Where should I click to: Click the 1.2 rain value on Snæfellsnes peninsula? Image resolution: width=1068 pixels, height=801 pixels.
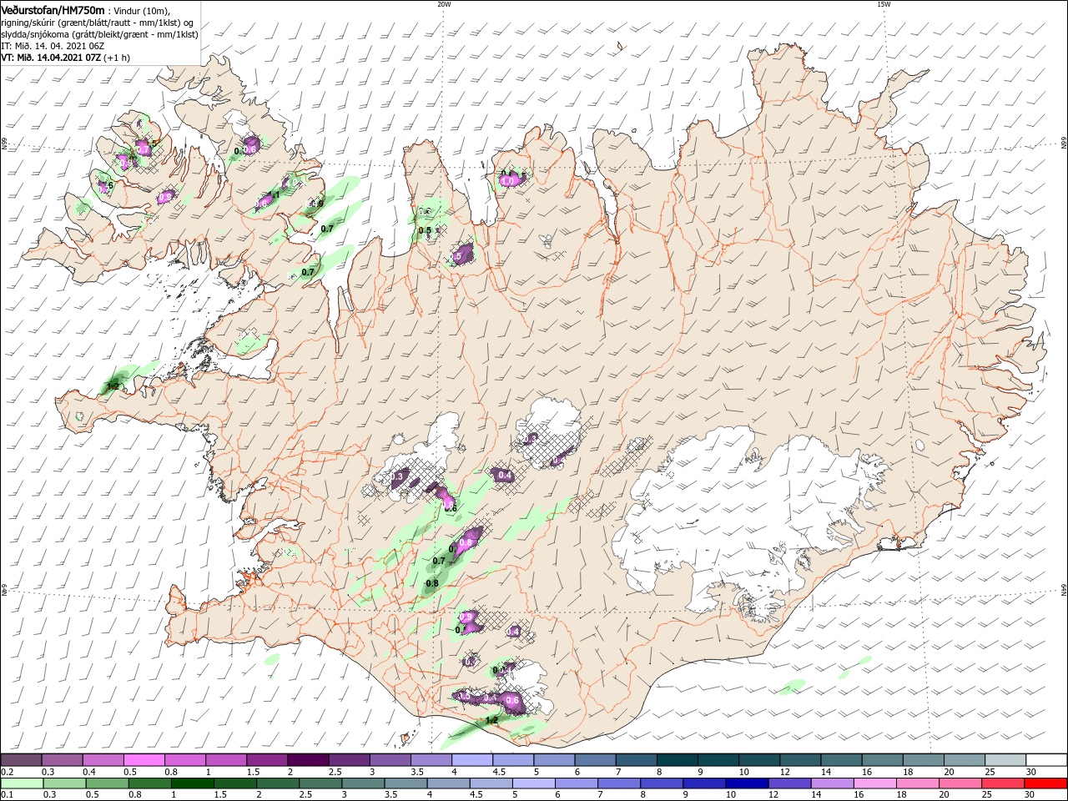pos(113,386)
